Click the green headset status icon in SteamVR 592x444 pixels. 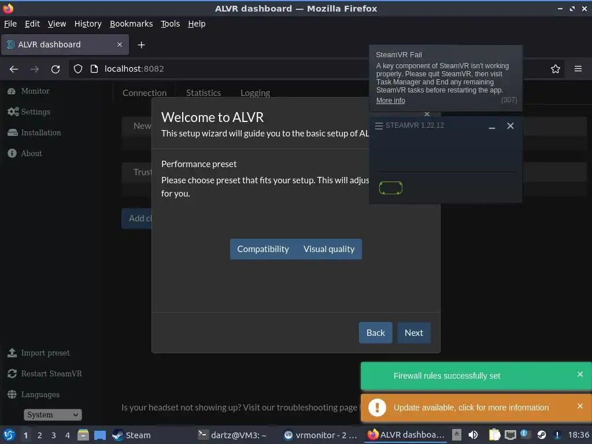[x=391, y=188]
